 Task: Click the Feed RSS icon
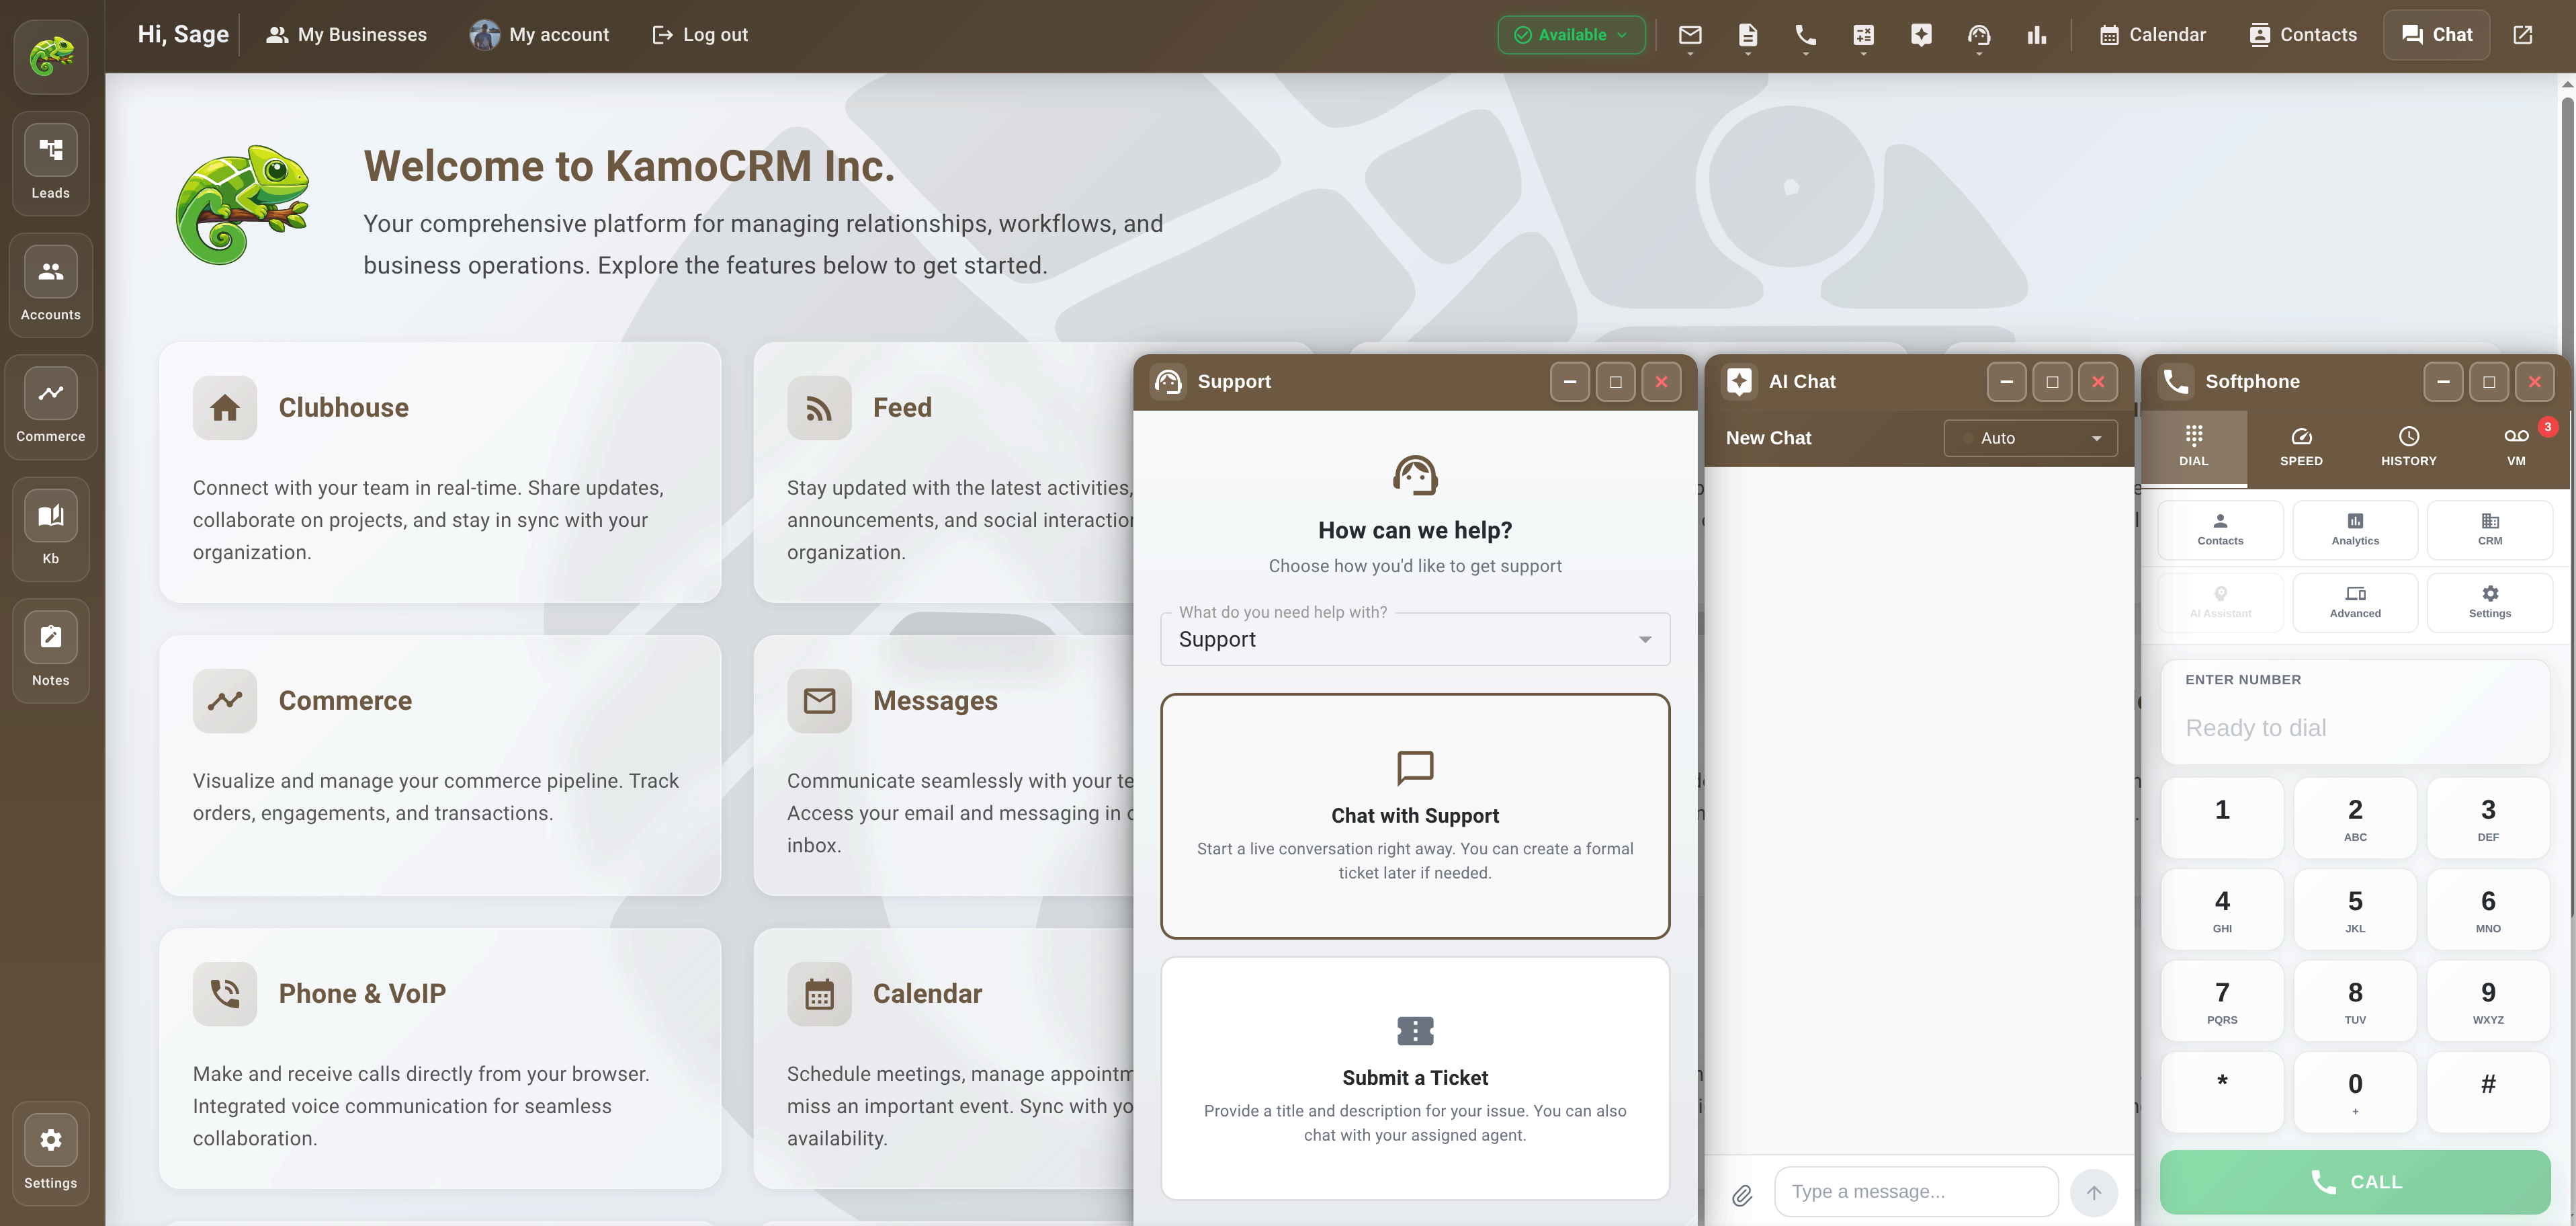tap(819, 408)
